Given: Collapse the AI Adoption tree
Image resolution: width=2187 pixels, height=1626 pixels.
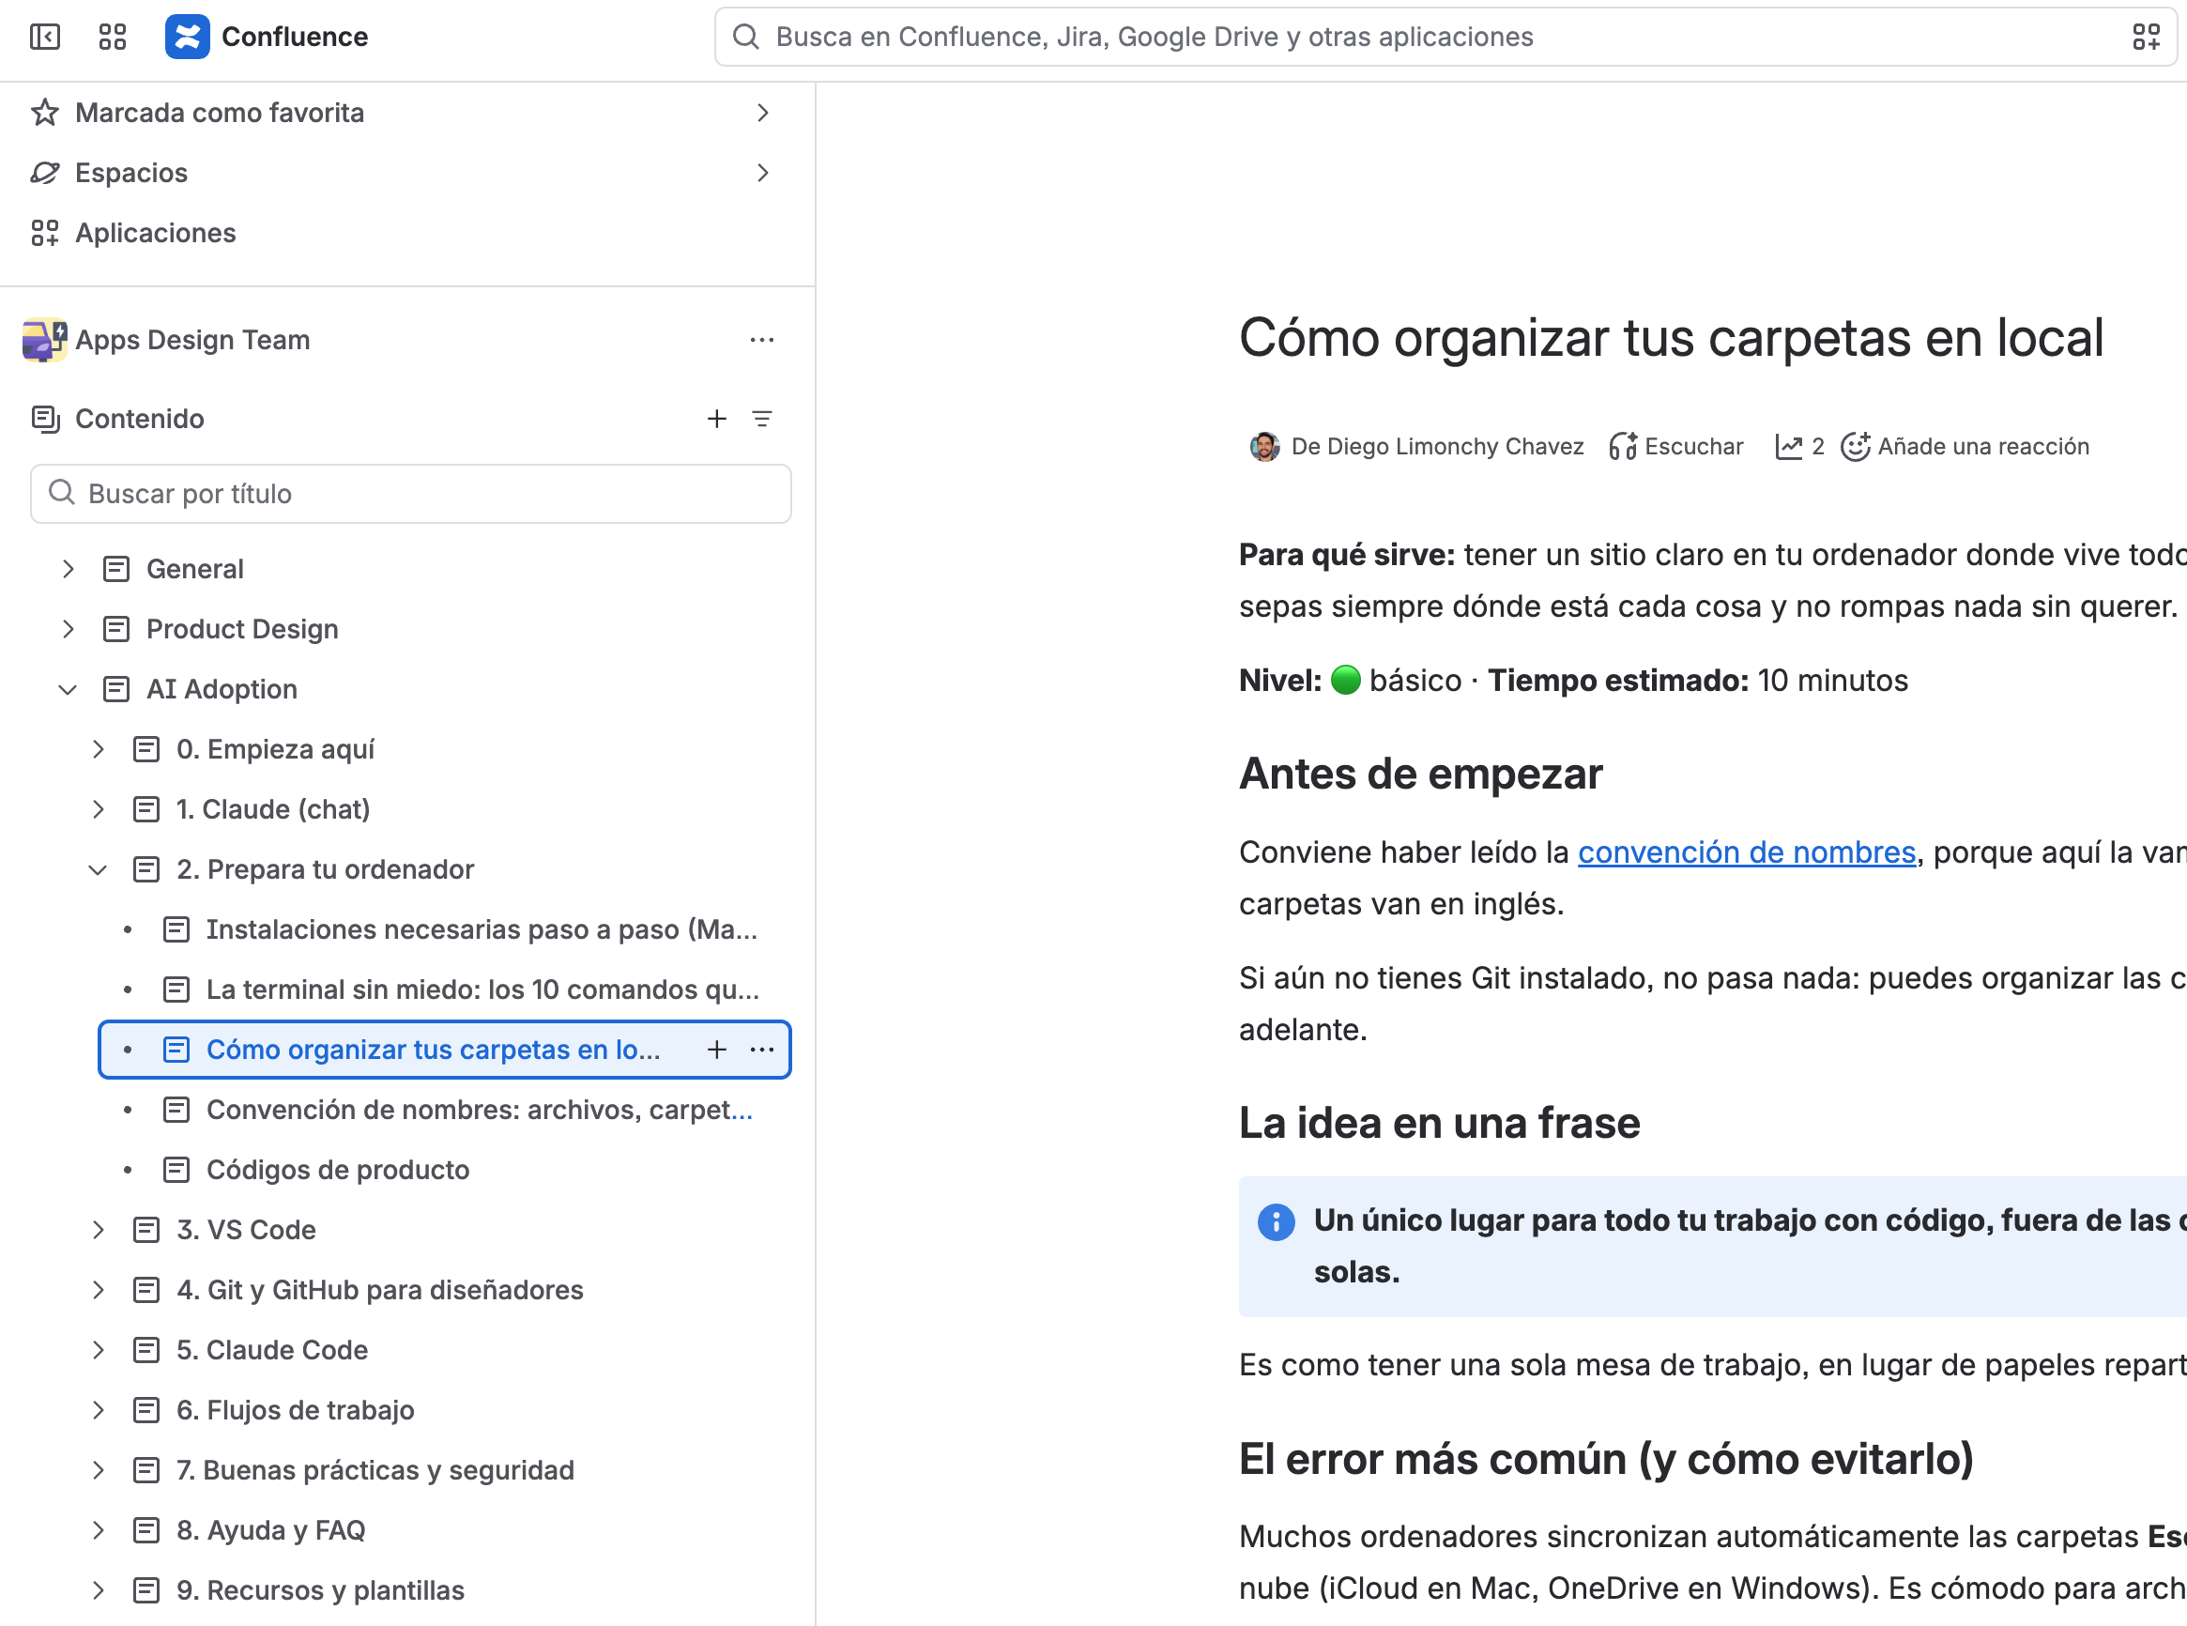Looking at the screenshot, I should point(67,689).
